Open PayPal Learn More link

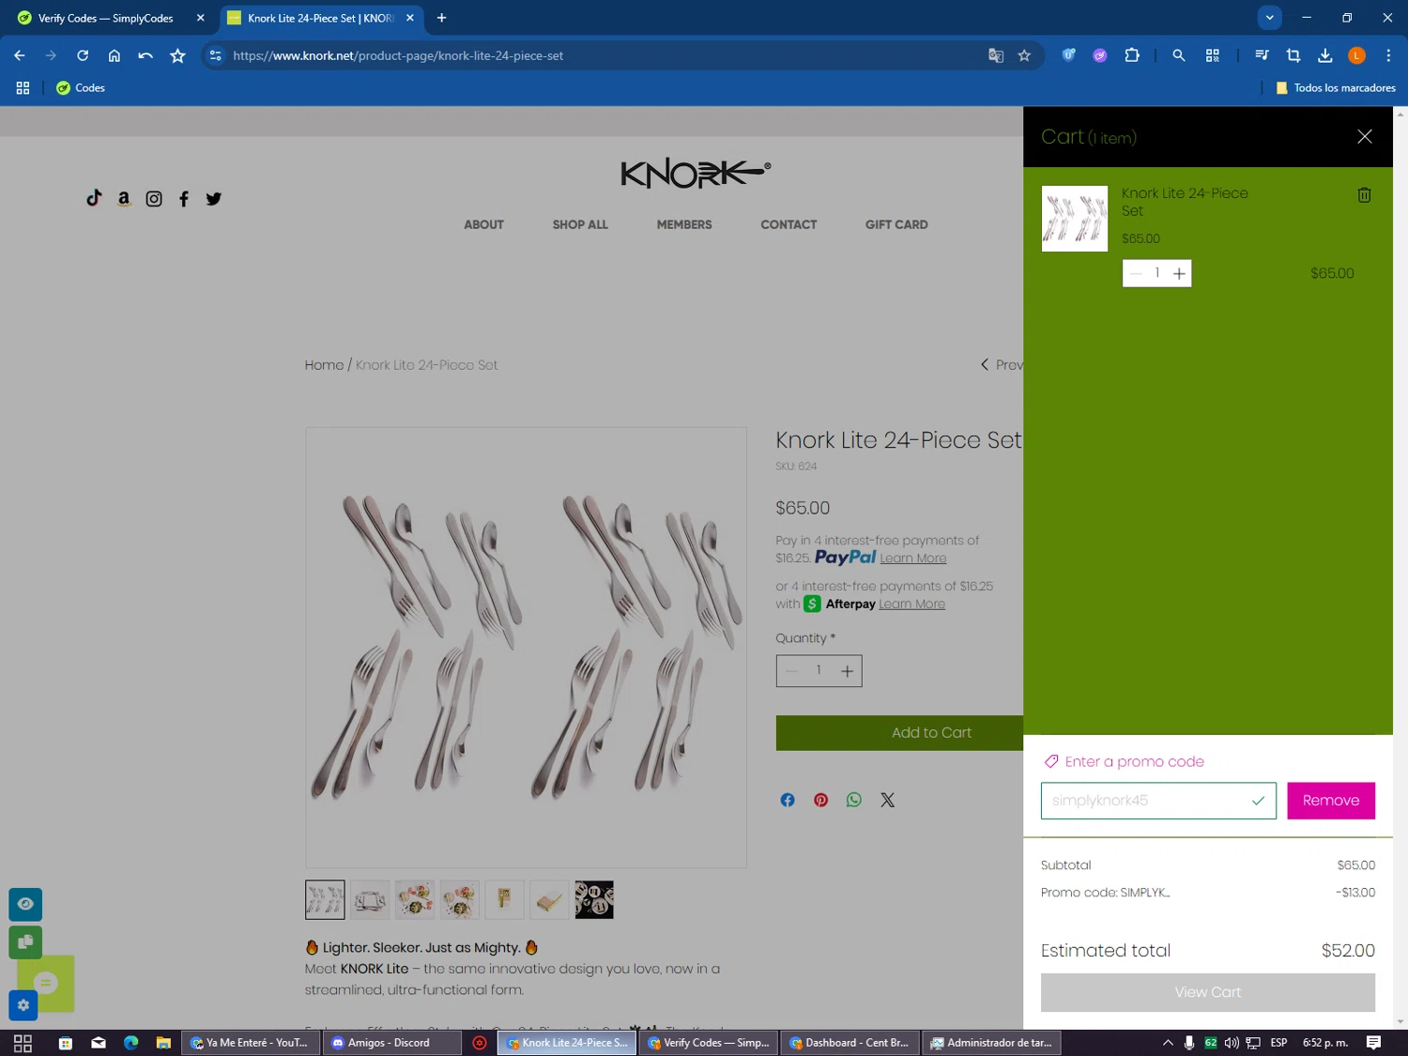(x=912, y=559)
